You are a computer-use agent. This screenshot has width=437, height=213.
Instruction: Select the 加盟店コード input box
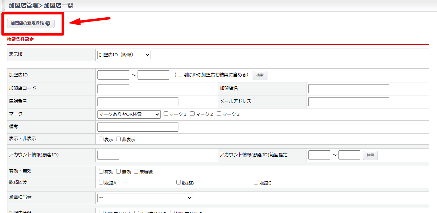pyautogui.click(x=113, y=89)
